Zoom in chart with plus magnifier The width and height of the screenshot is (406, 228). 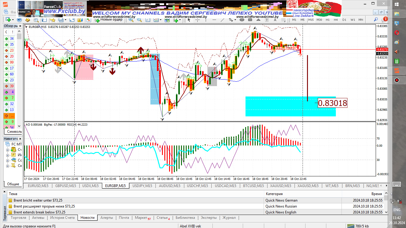[x=131, y=20]
